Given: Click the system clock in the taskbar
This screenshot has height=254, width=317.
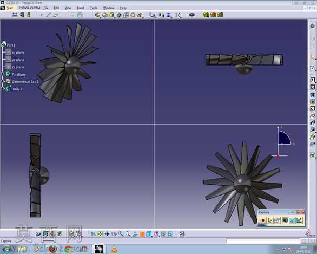Looking at the screenshot, I should [x=303, y=249].
